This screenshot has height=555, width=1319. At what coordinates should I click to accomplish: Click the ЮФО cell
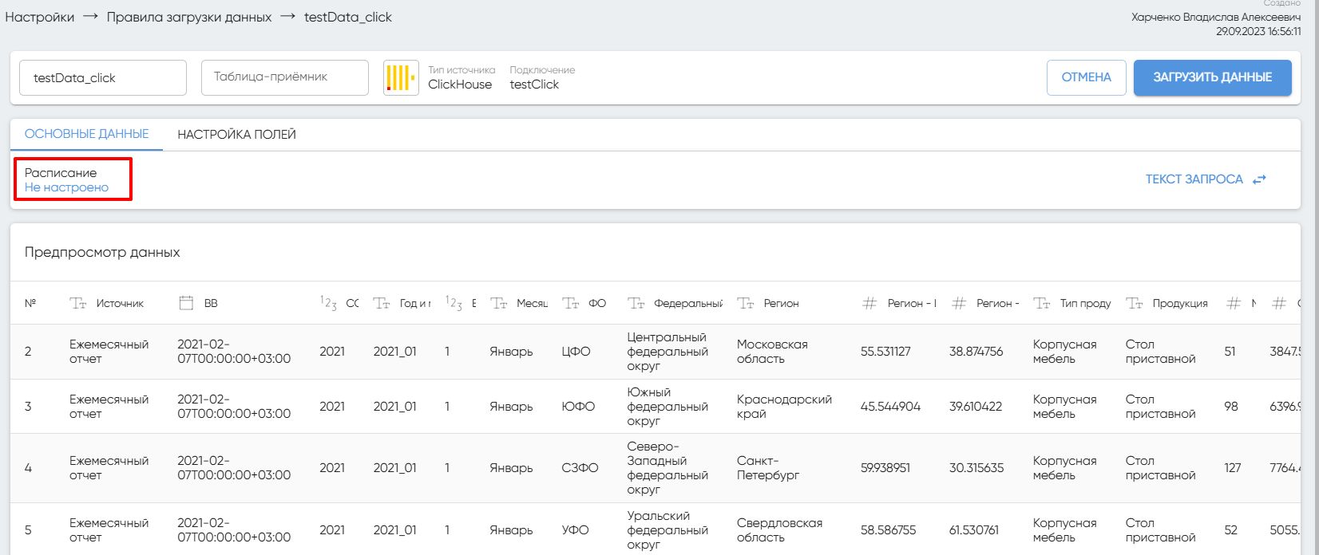(x=578, y=407)
